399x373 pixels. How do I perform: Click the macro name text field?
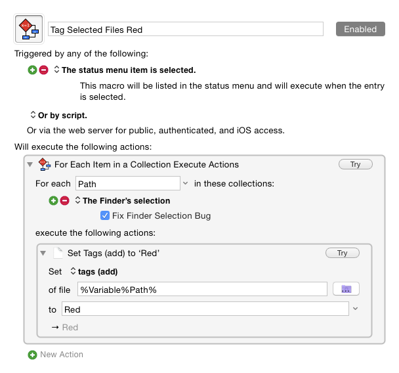pyautogui.click(x=186, y=30)
